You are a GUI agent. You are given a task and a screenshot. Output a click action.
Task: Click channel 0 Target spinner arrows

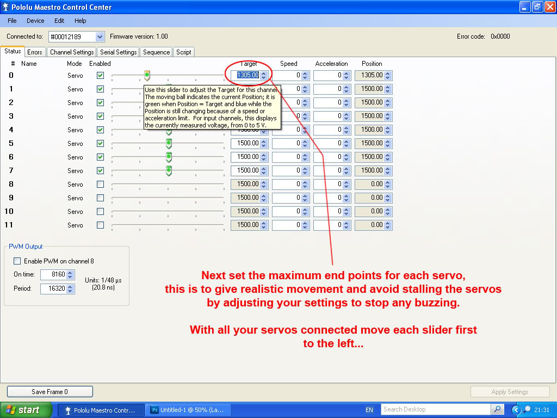pyautogui.click(x=264, y=75)
